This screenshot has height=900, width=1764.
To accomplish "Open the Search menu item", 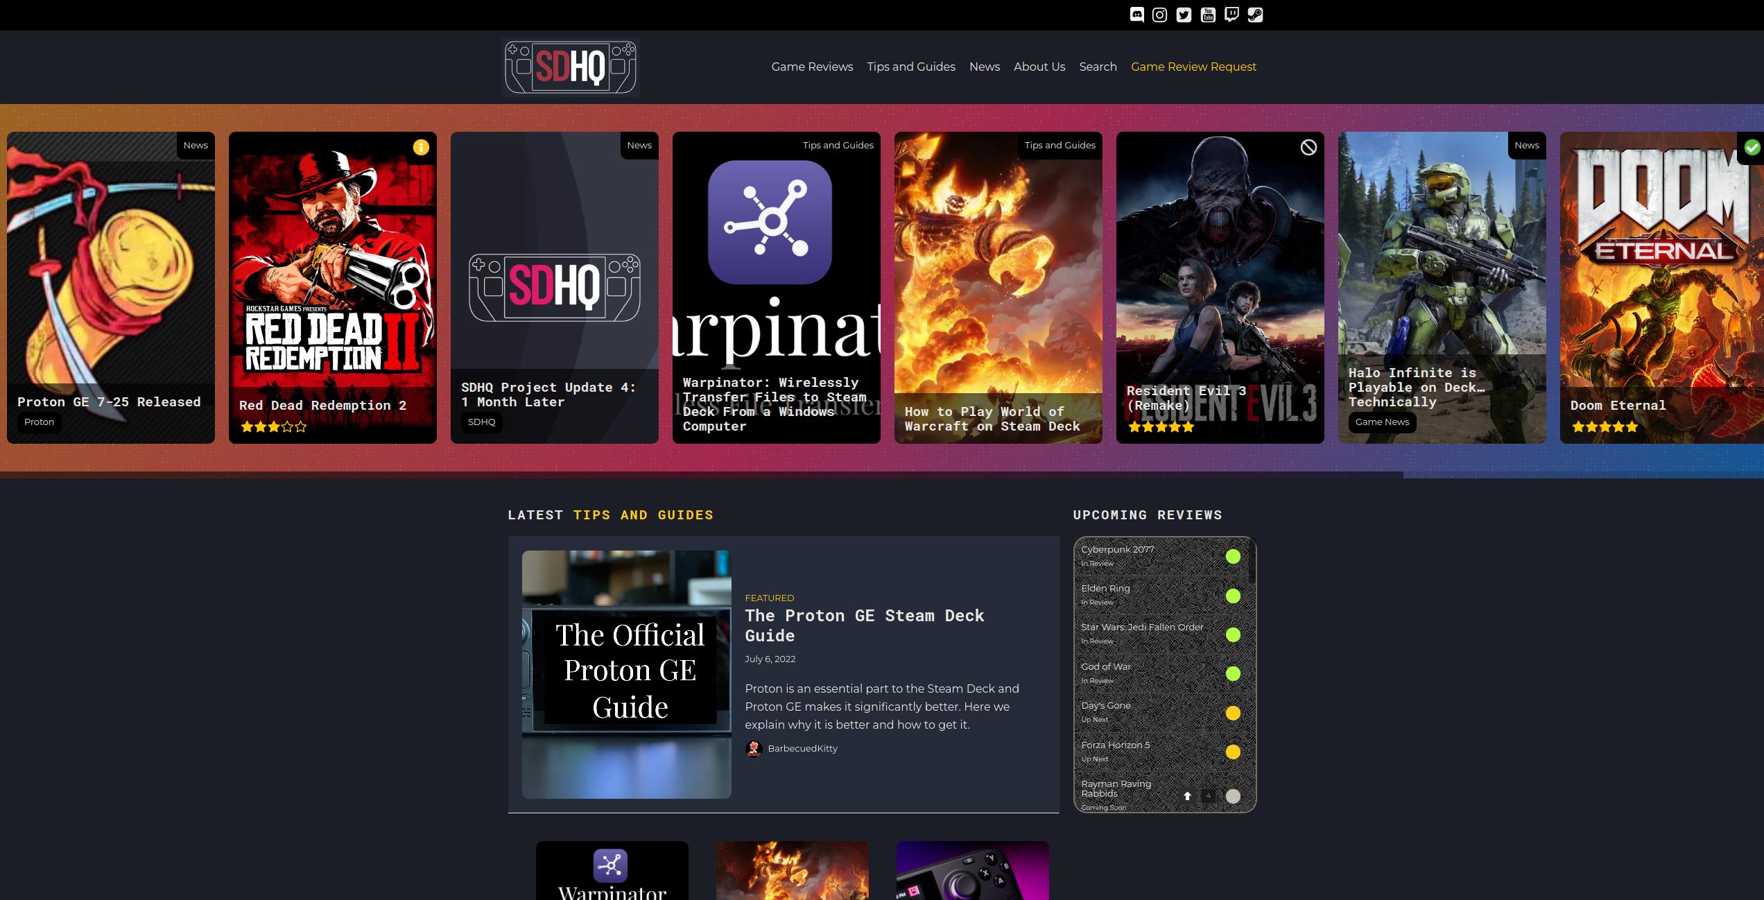I will (x=1098, y=67).
